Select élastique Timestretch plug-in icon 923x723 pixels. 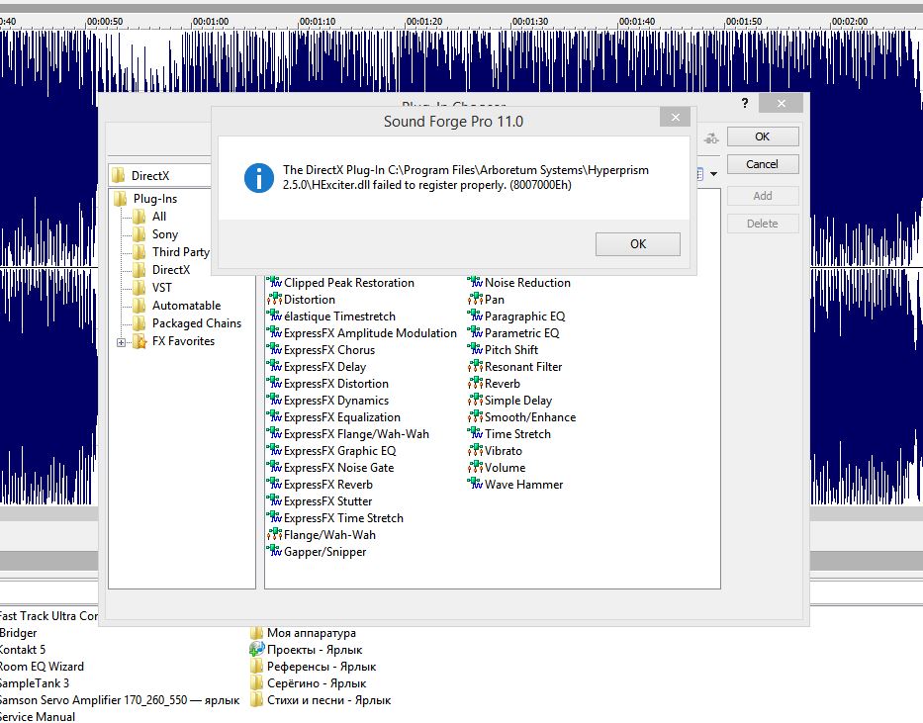pyautogui.click(x=274, y=316)
